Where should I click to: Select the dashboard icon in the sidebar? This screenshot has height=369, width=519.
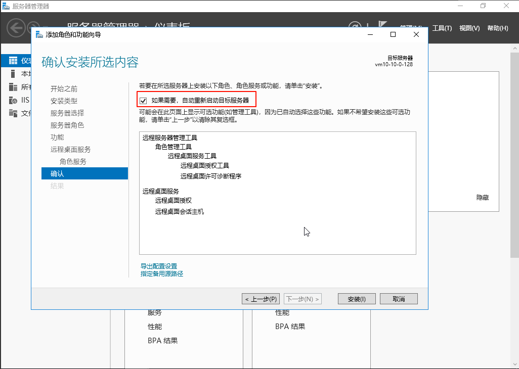coord(13,61)
